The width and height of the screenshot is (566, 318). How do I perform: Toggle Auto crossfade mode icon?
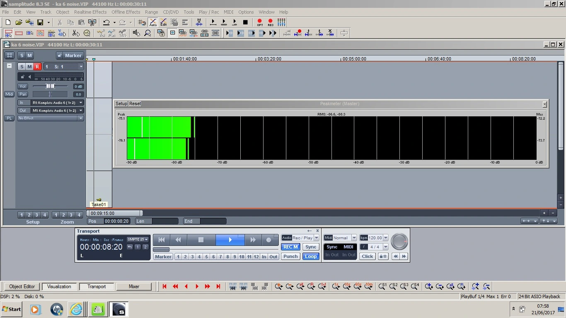153,22
